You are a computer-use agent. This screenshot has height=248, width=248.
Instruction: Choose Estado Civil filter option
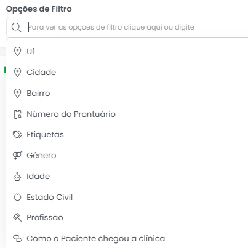pos(127,197)
